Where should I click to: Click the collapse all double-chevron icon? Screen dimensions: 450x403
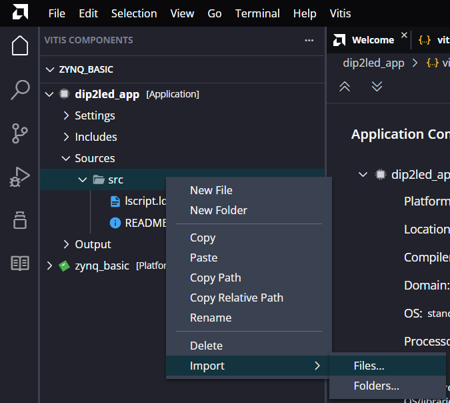pos(345,87)
